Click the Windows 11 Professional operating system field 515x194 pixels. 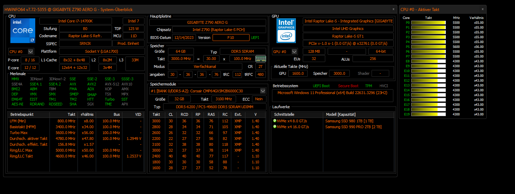click(333, 96)
